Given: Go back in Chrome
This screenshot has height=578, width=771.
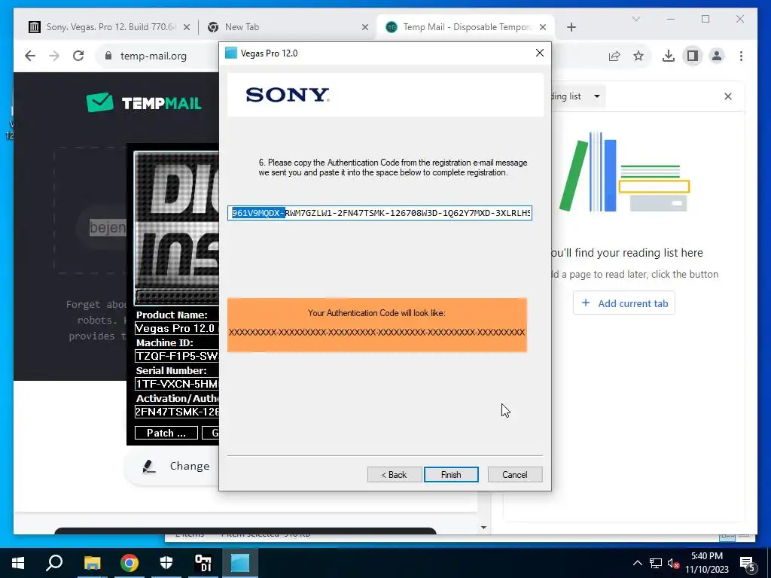Looking at the screenshot, I should 30,56.
